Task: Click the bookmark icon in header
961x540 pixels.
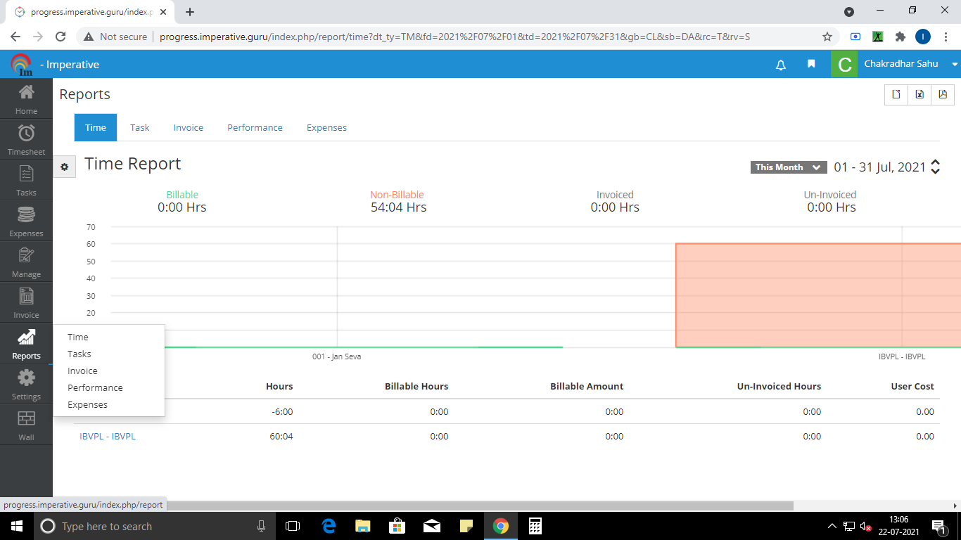Action: pyautogui.click(x=811, y=64)
